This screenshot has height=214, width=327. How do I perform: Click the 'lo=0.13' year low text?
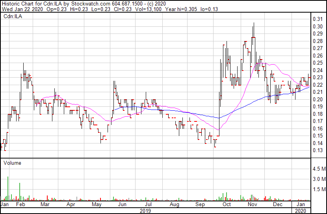point(209,9)
